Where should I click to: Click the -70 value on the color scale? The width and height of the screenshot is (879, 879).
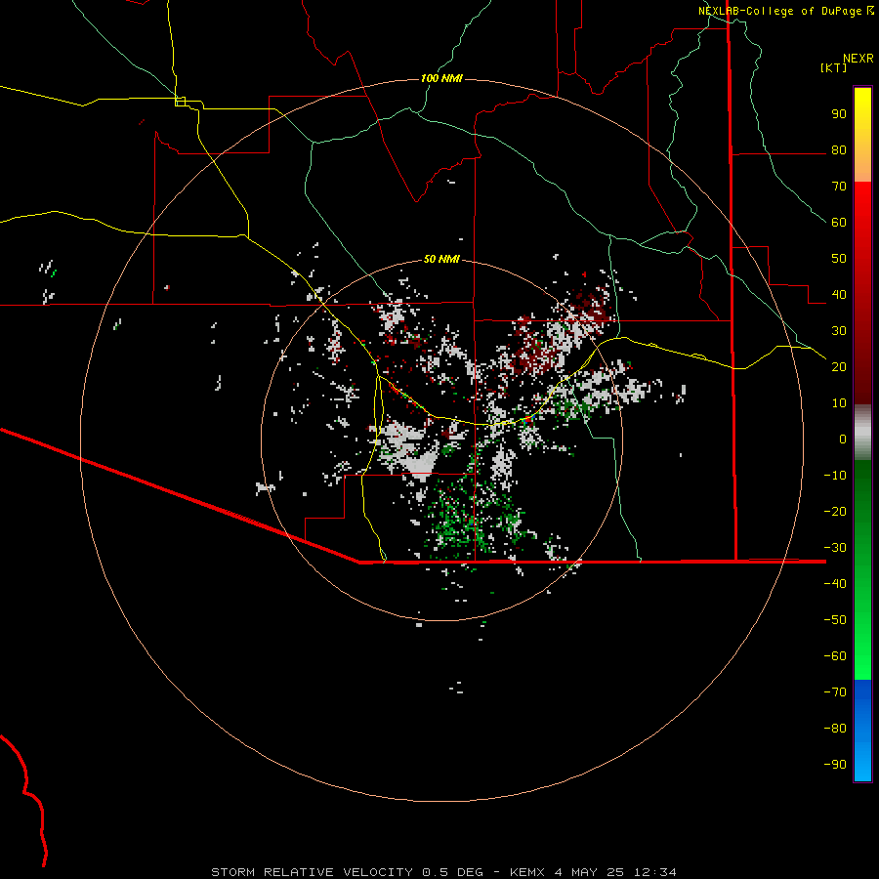(x=835, y=692)
